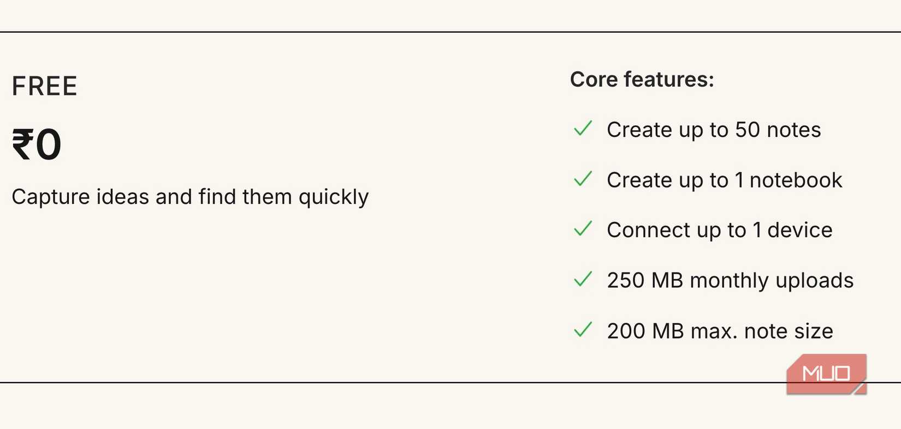The width and height of the screenshot is (901, 429).
Task: Click the word 'Capture' in the tagline
Action: 51,197
